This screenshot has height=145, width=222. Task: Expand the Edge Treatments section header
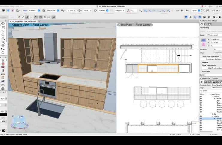click(209, 65)
